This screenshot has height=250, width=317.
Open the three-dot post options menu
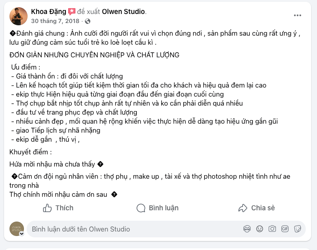click(297, 15)
